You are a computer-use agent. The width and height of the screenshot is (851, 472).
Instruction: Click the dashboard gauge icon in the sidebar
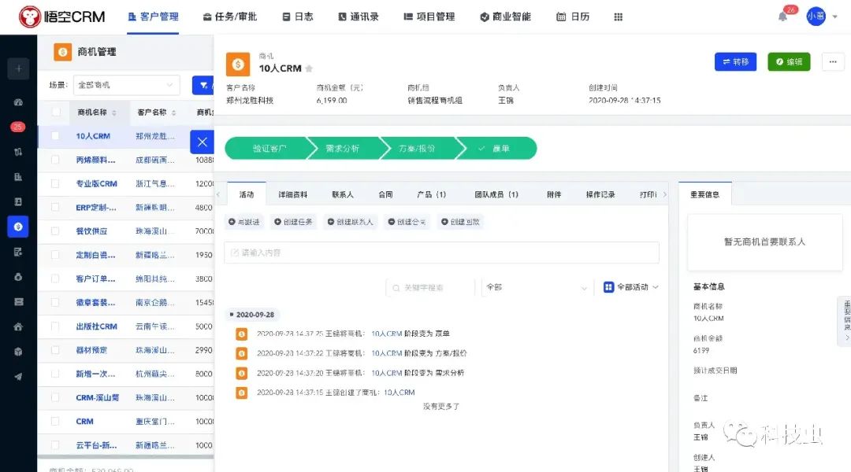coord(18,102)
